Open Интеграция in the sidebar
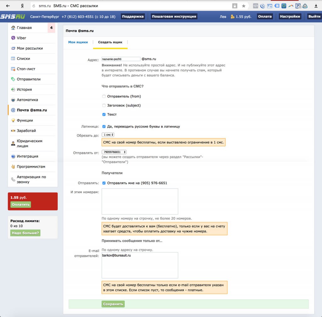The width and height of the screenshot is (322, 317). (33, 156)
